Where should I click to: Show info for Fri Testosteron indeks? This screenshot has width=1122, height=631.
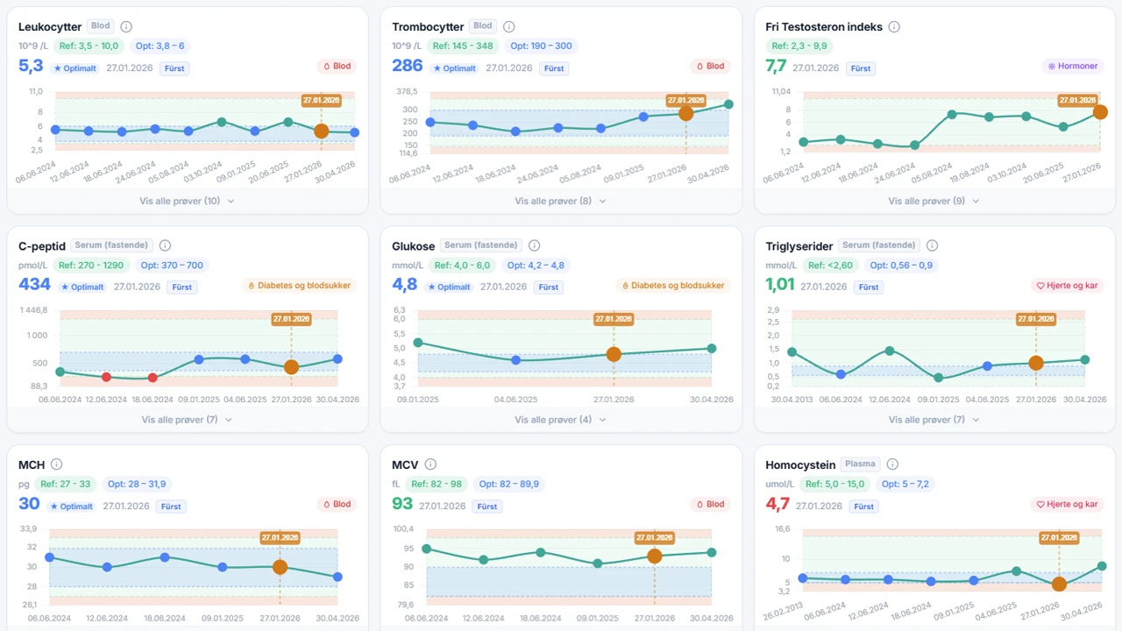[x=894, y=27]
